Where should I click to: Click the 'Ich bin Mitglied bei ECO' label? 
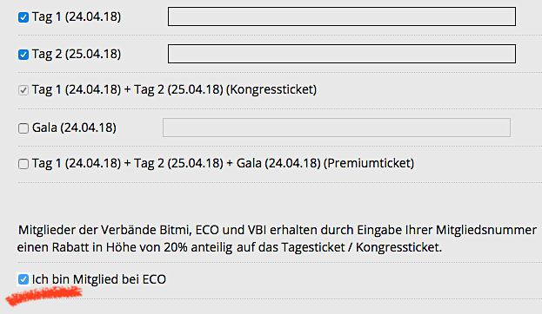point(99,279)
